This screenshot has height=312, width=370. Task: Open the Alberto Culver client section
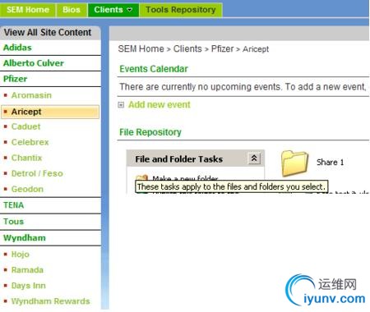pyautogui.click(x=34, y=63)
